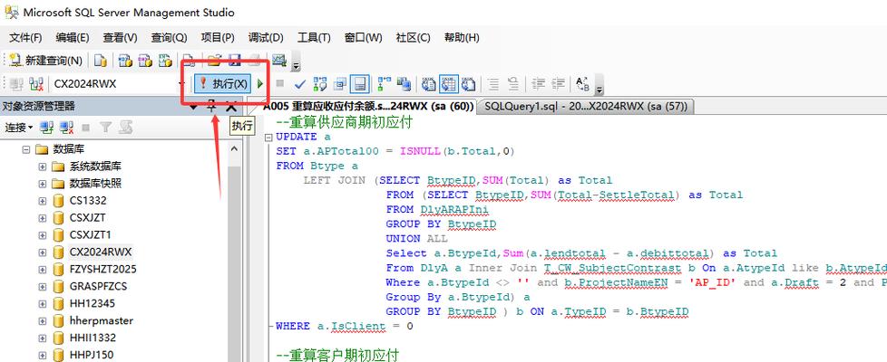Expand the CS1332 database node

point(43,201)
